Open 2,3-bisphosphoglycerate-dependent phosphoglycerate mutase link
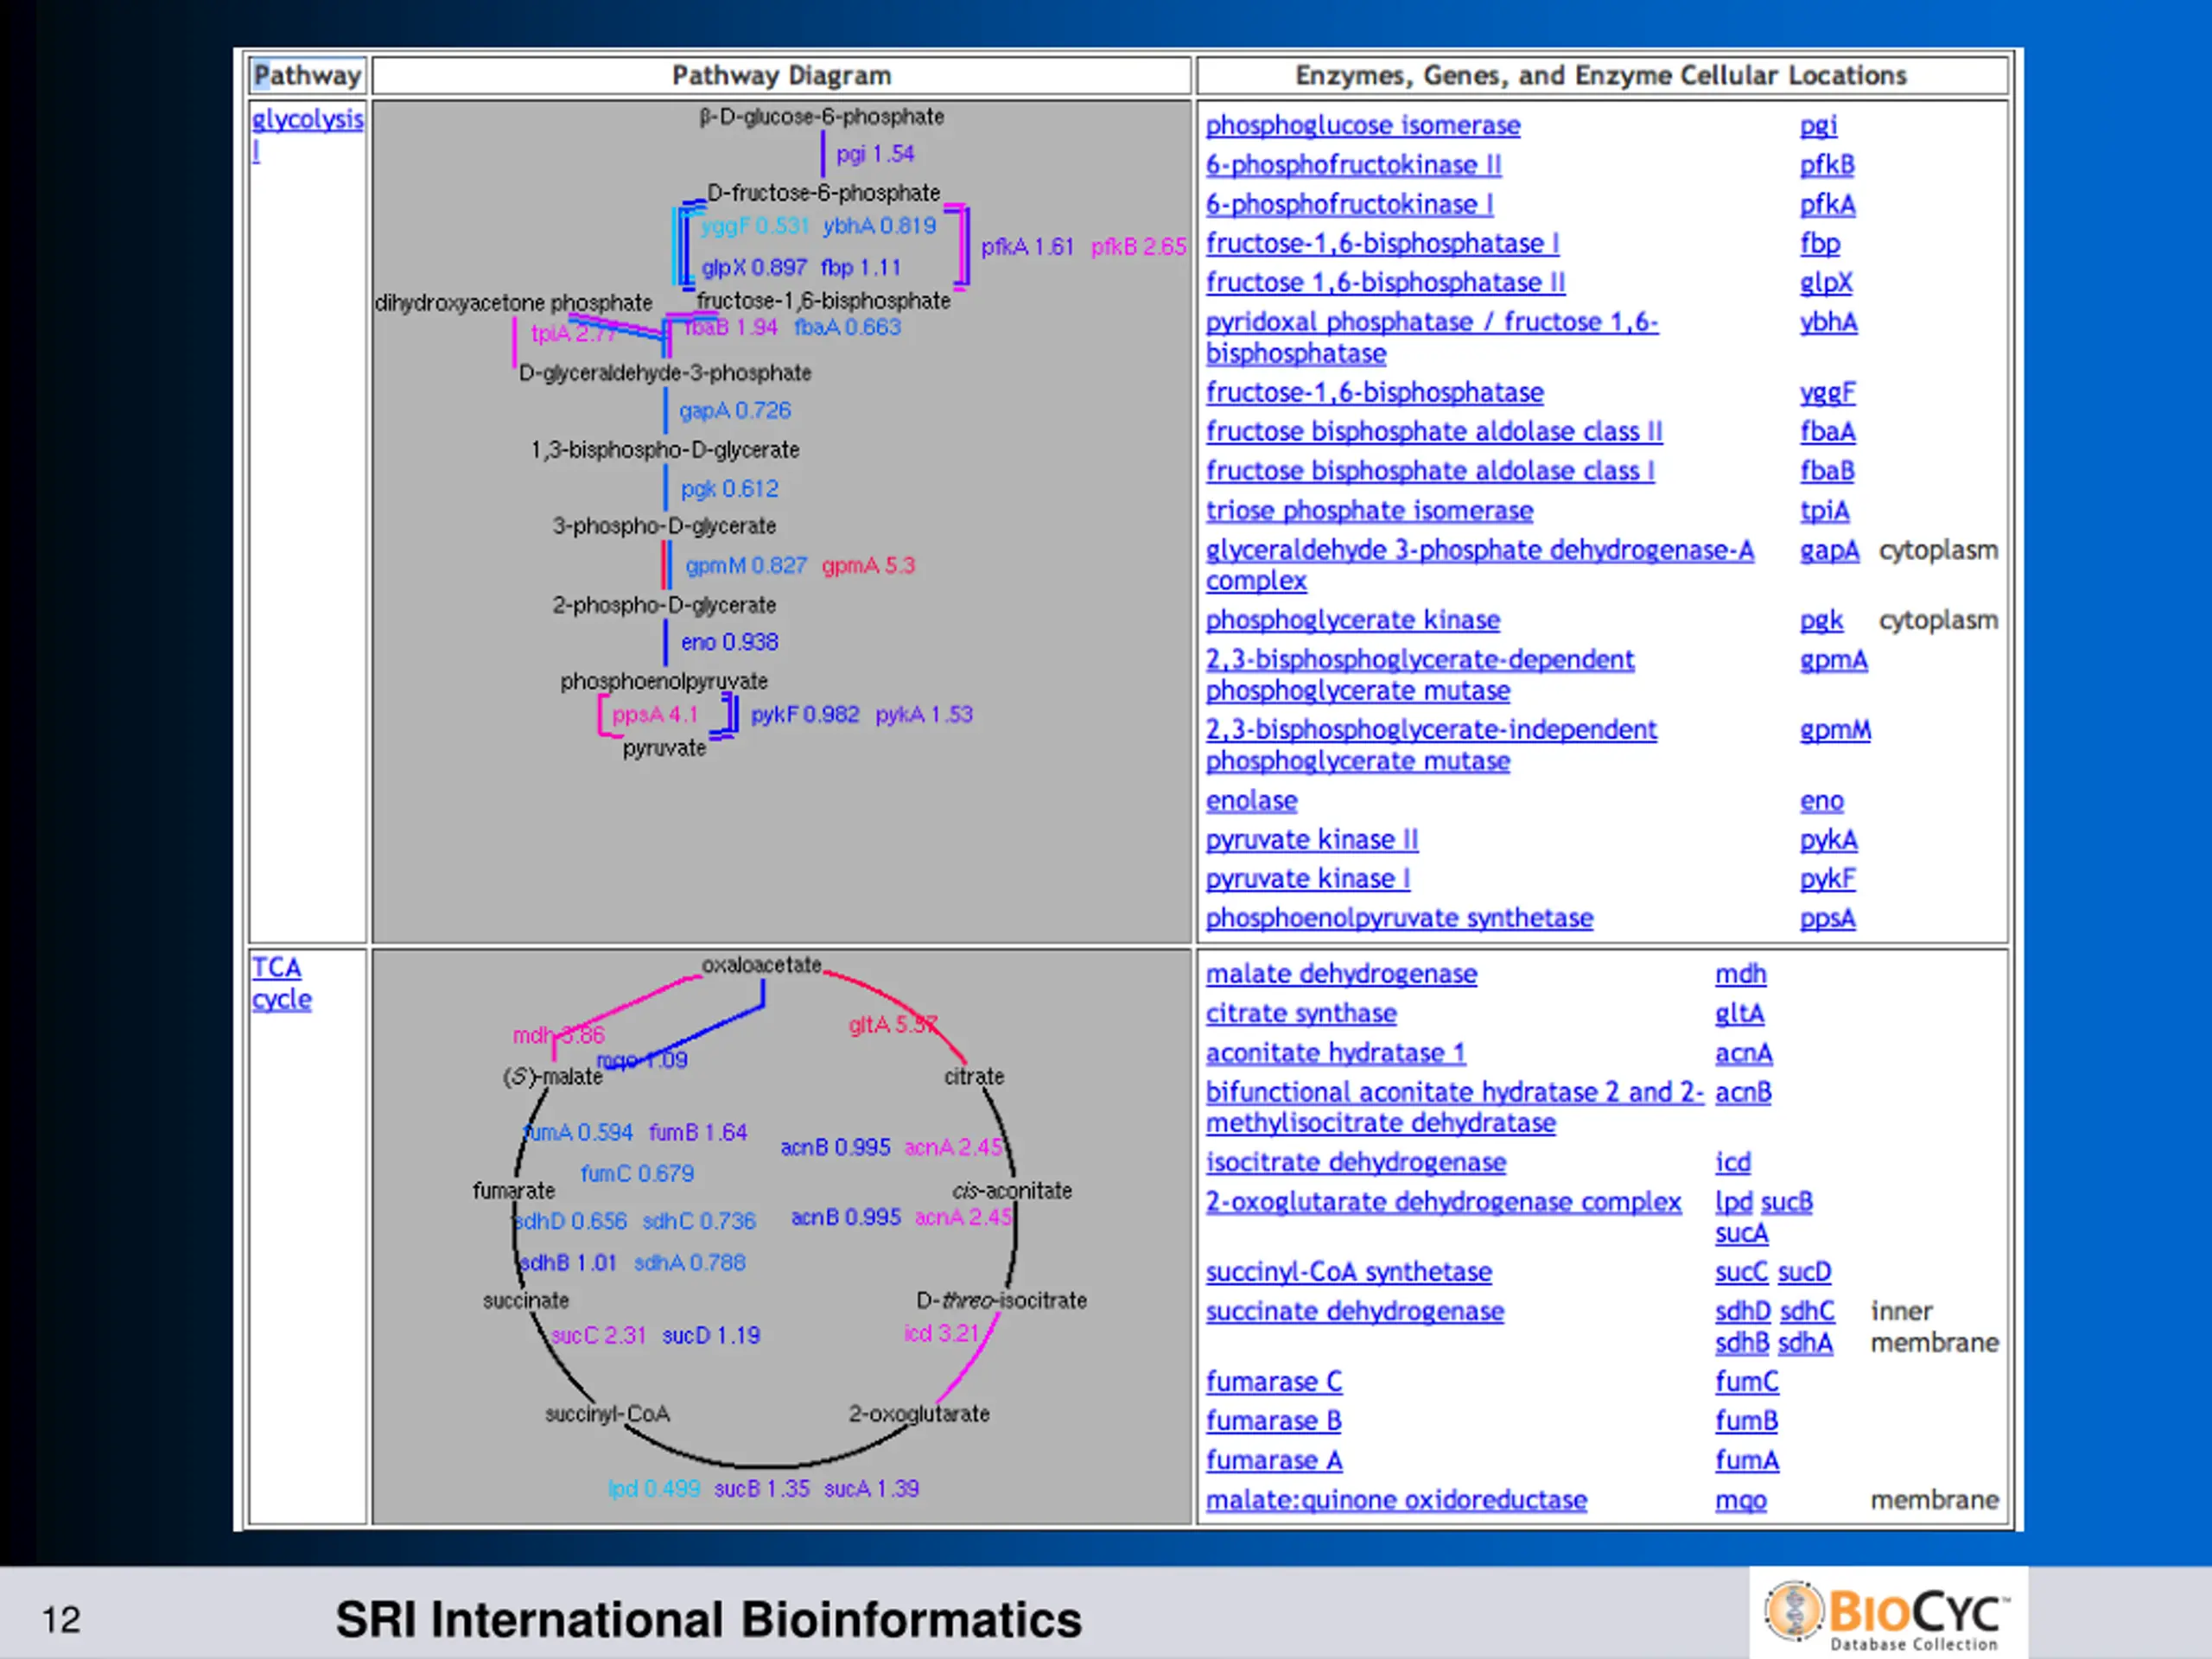This screenshot has height=1659, width=2212. 1419,675
